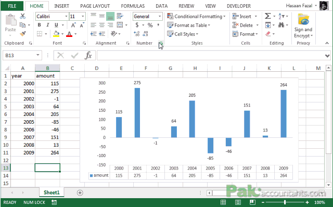Toggle Underline formatting
Image resolution: width=333 pixels, height=207 pixels.
pyautogui.click(x=56, y=25)
